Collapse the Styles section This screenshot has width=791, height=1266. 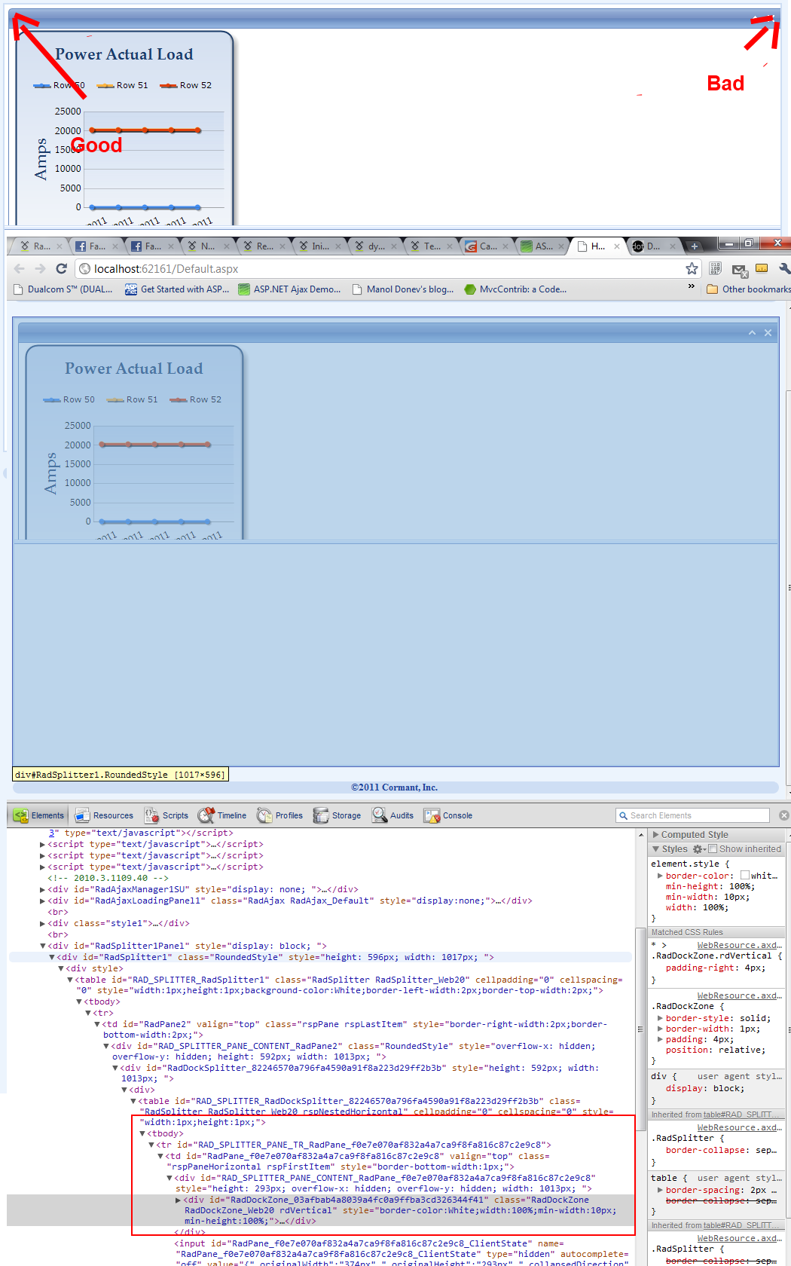pos(656,849)
